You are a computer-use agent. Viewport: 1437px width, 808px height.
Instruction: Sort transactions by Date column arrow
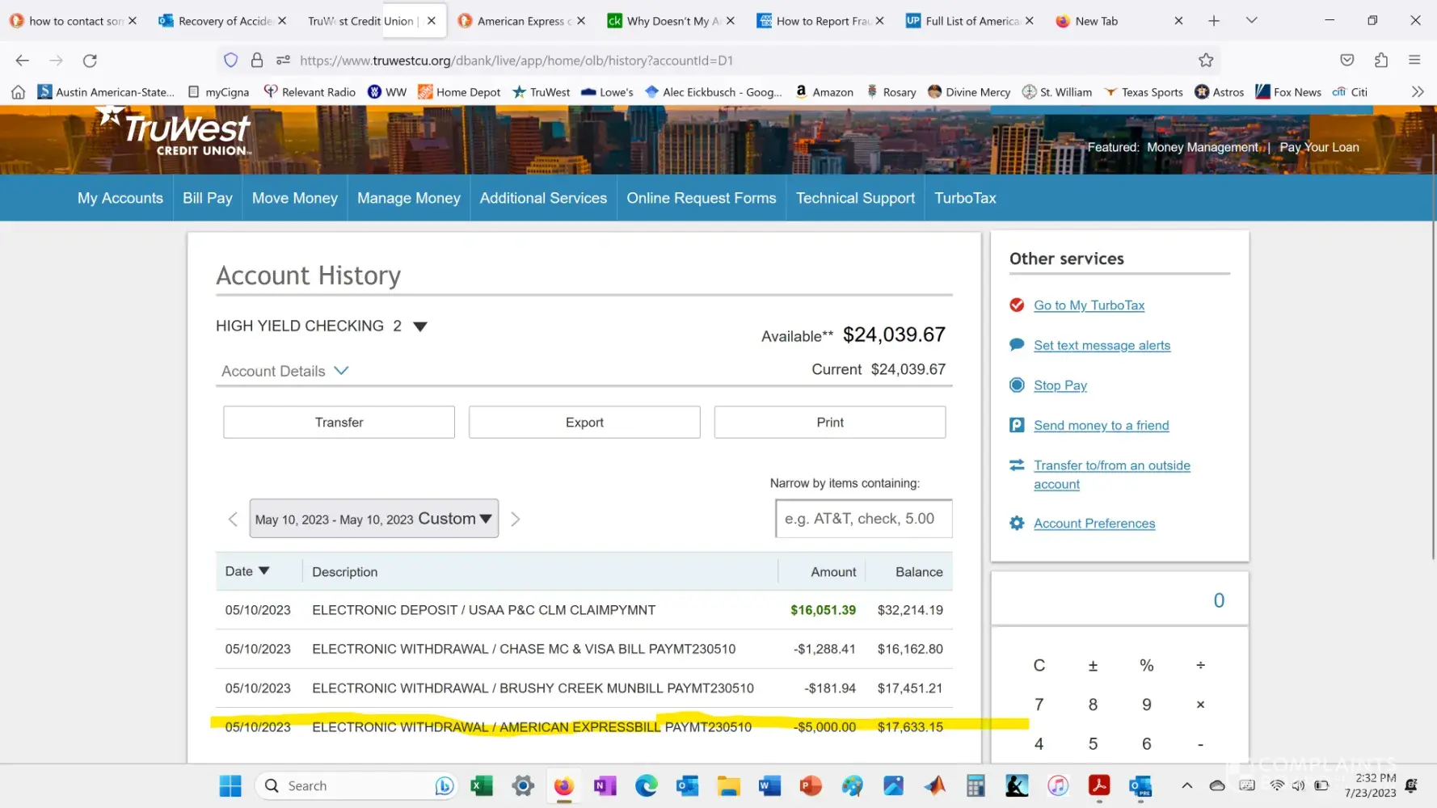point(263,571)
